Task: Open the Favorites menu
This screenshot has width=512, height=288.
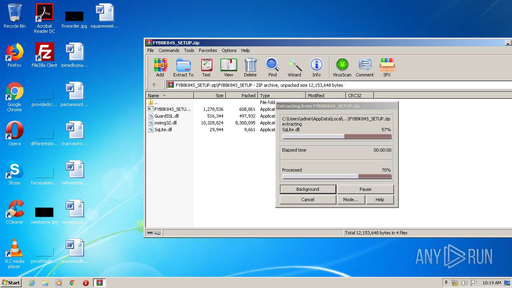Action: coord(208,50)
